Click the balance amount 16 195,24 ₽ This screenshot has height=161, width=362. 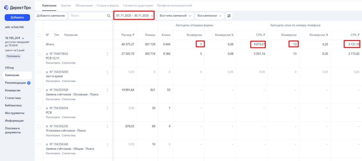coord(13,38)
